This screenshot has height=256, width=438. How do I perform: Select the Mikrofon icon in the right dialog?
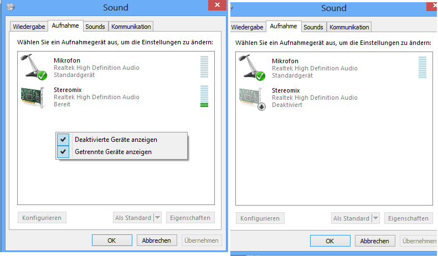click(x=253, y=68)
